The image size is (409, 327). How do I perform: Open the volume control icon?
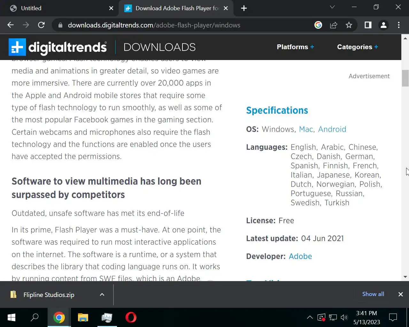tap(344, 317)
